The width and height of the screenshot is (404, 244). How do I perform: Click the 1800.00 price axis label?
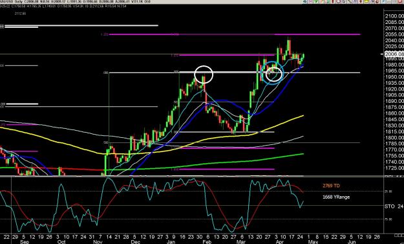(x=394, y=137)
